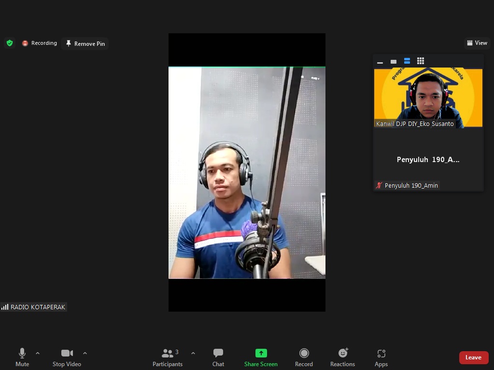Image resolution: width=494 pixels, height=370 pixels.
Task: Show only the active speaker thumbnail
Action: point(394,61)
